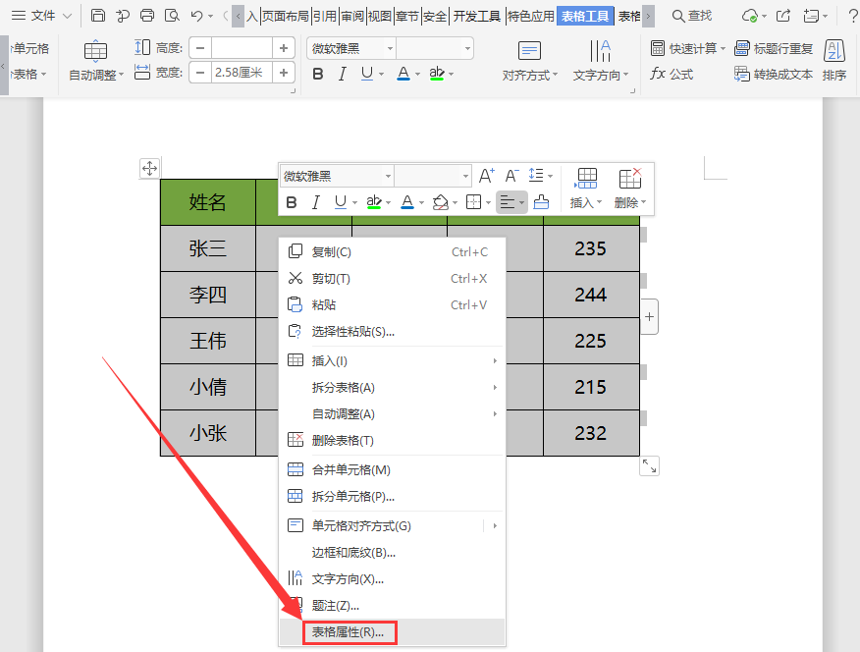Click the table move handle above 姓名
This screenshot has width=860, height=652.
point(149,168)
